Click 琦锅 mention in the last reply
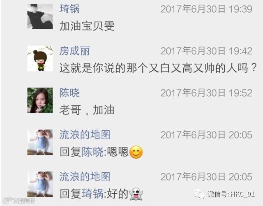263x206 pixels. click(x=92, y=194)
